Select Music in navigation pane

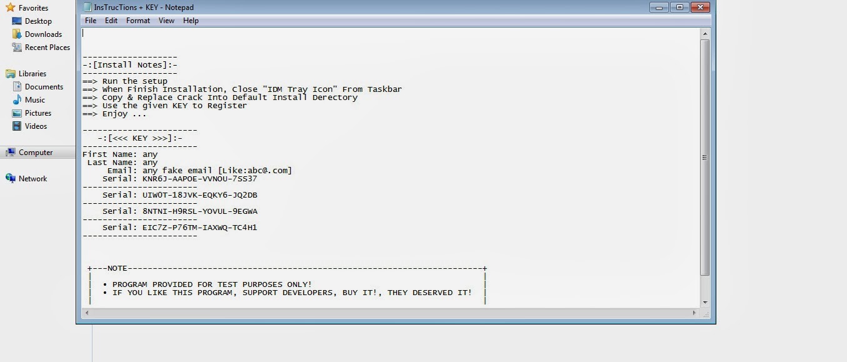click(35, 100)
